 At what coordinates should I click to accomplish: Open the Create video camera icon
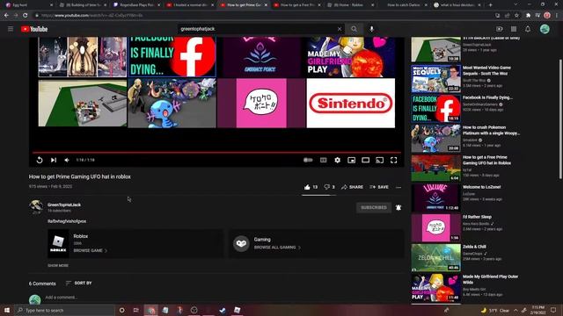[x=500, y=29]
